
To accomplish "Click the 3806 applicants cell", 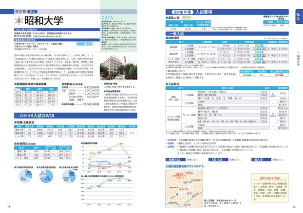I will click(39, 130).
